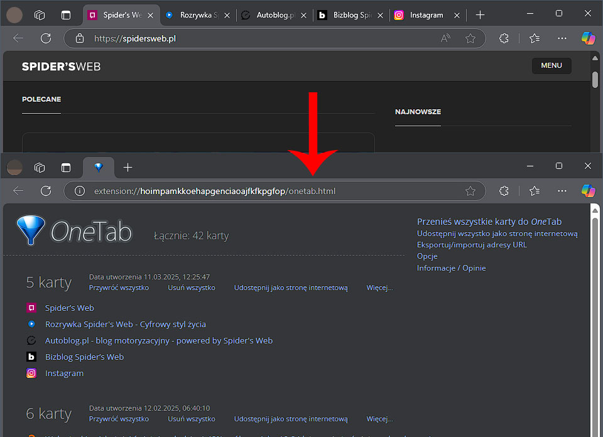The height and width of the screenshot is (437, 603).
Task: Refresh the OneTab page
Action: [x=46, y=191]
